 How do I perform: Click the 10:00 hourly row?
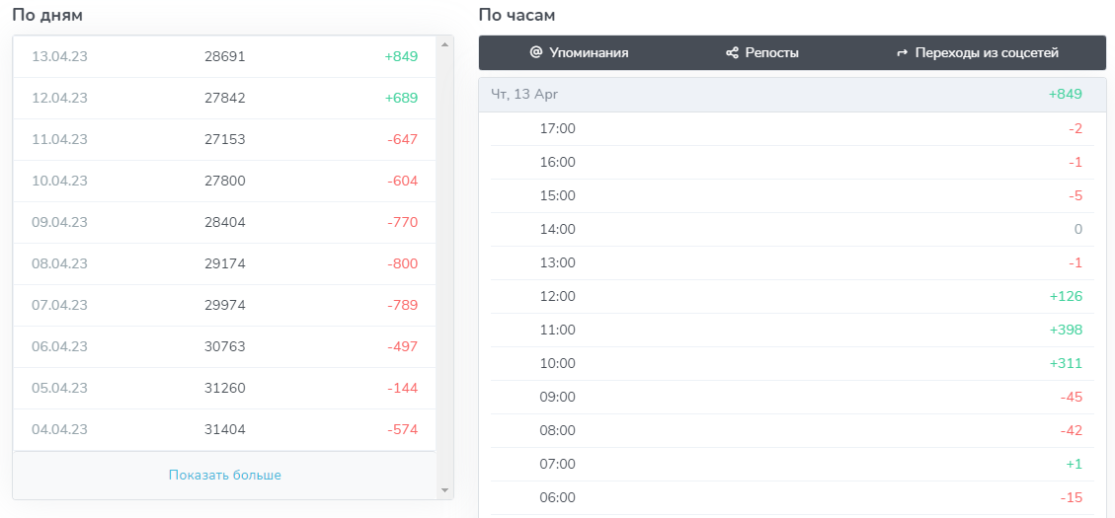(792, 363)
